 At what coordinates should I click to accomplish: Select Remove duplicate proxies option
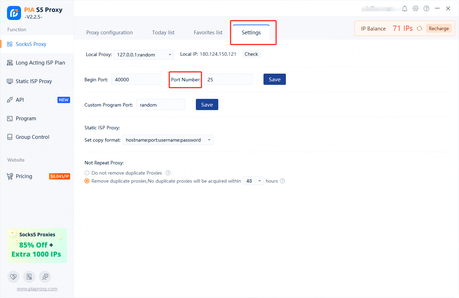[x=87, y=181]
